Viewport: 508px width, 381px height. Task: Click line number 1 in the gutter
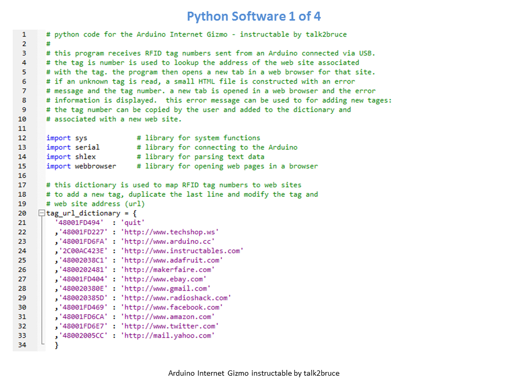click(x=24, y=34)
